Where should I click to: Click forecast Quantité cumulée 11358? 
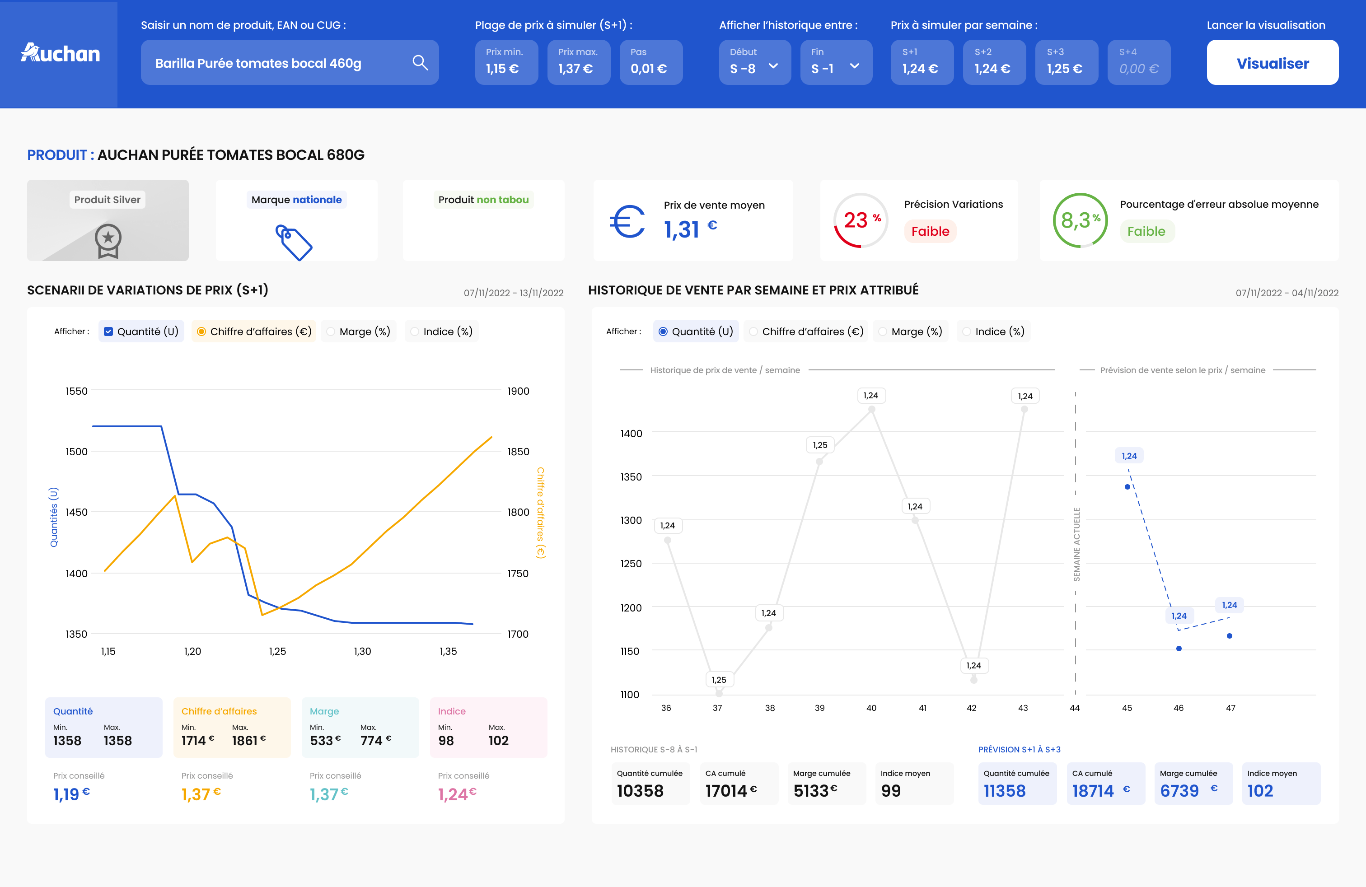pyautogui.click(x=1017, y=784)
